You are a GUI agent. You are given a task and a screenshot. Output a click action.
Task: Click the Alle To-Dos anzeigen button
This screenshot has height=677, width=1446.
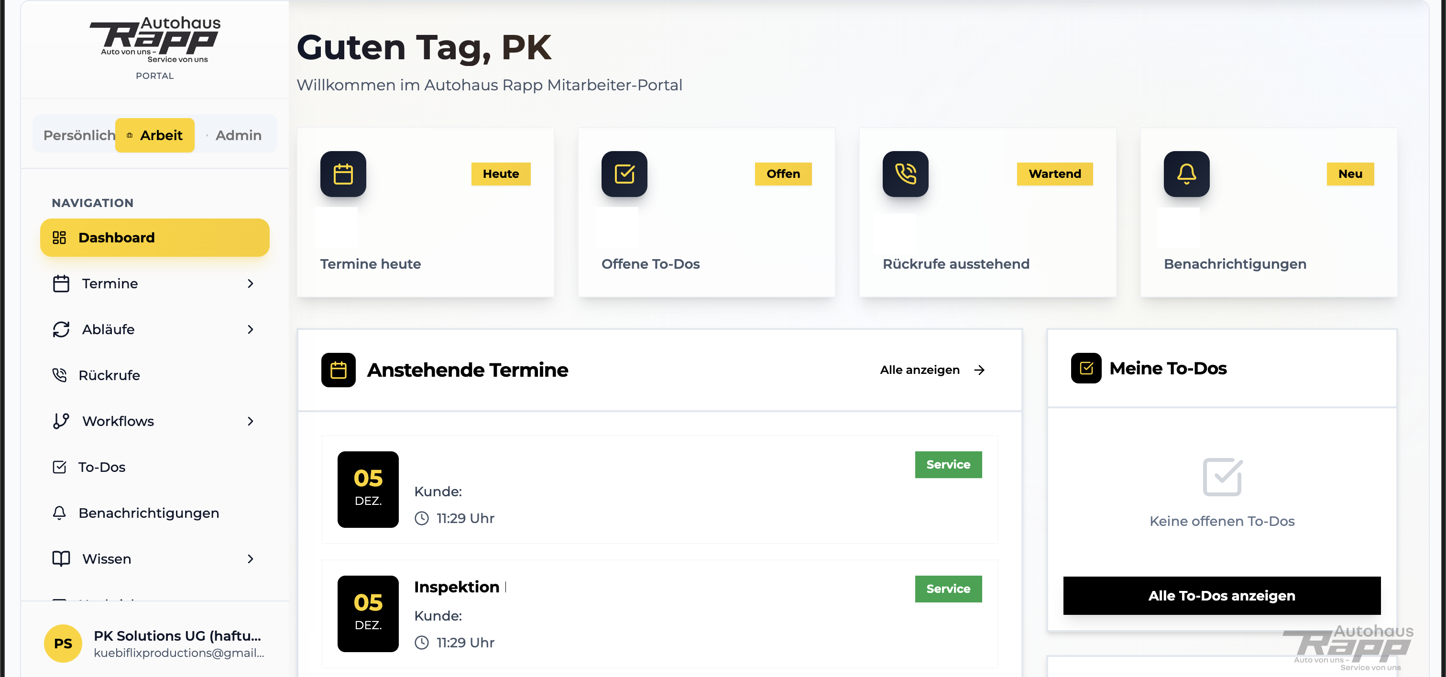pos(1221,596)
